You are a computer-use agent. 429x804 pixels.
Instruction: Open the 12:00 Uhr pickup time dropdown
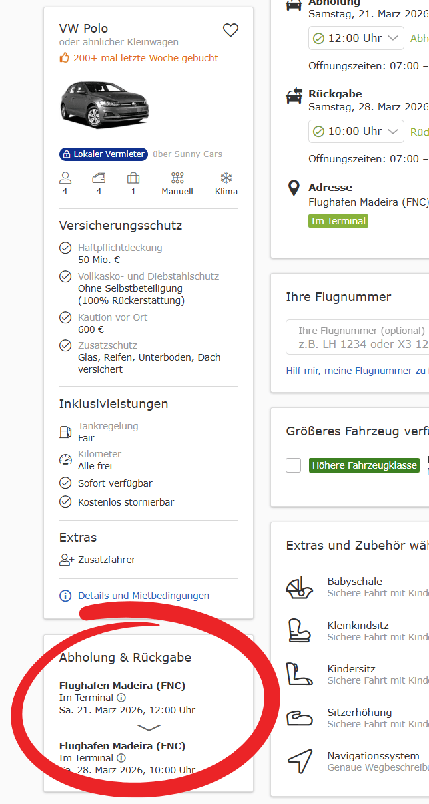click(x=356, y=38)
